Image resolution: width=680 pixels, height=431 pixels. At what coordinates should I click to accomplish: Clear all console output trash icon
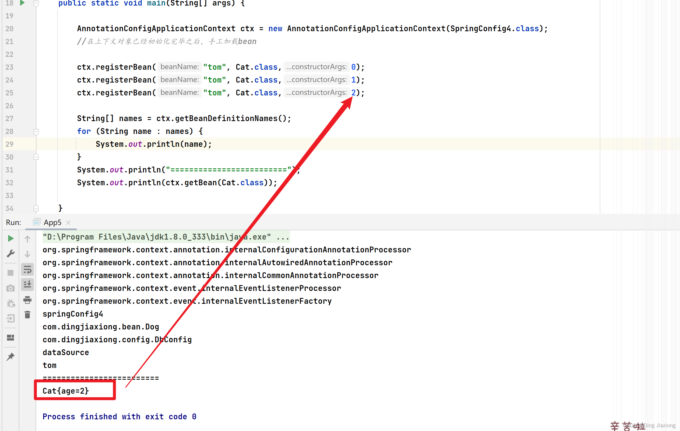point(27,315)
